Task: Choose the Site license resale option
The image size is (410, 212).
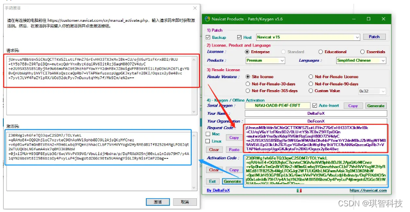Action: 248,76
